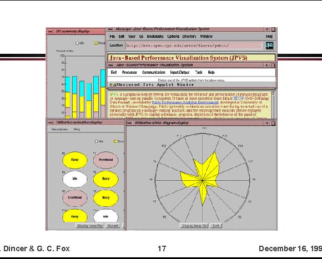322x259 pixels.
Task: Open the Parameters menu in animation display
Action: click(x=59, y=129)
